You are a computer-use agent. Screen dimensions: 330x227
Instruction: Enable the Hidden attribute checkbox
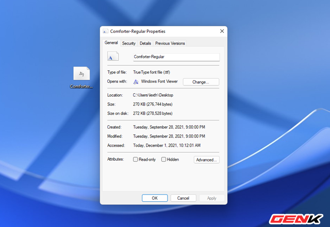point(163,160)
